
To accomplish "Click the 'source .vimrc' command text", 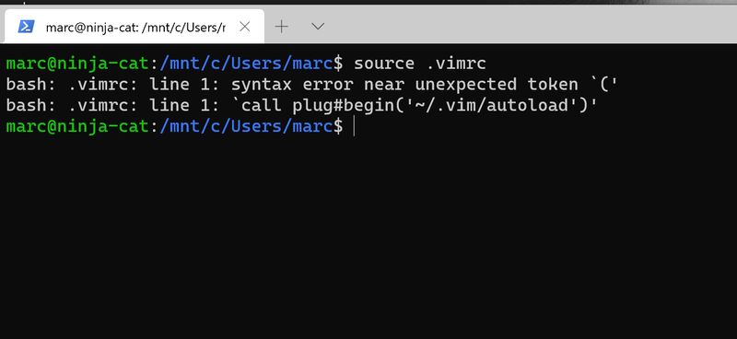I will [420, 63].
